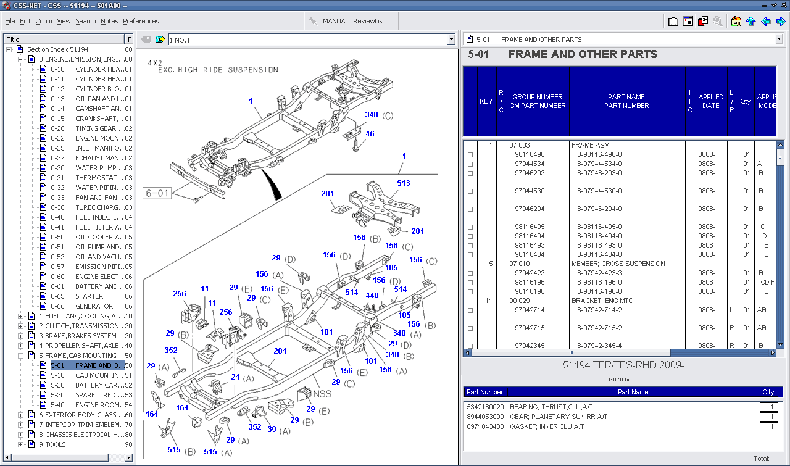Click the MANUAL button in the toolbar
790x466 pixels.
pyautogui.click(x=336, y=20)
